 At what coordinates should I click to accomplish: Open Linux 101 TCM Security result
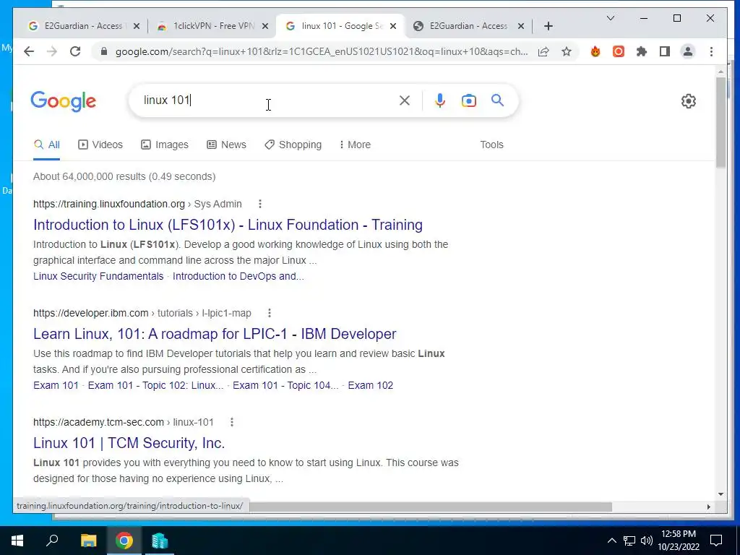[129, 443]
